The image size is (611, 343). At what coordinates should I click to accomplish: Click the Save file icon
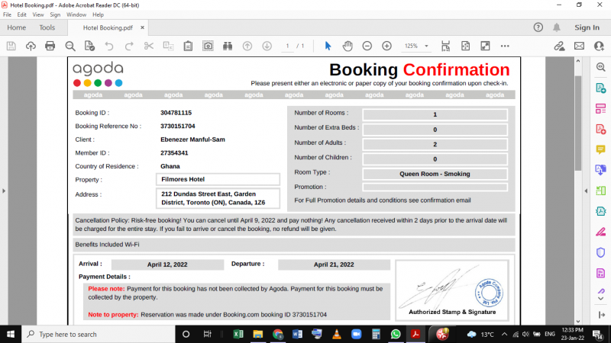(11, 46)
